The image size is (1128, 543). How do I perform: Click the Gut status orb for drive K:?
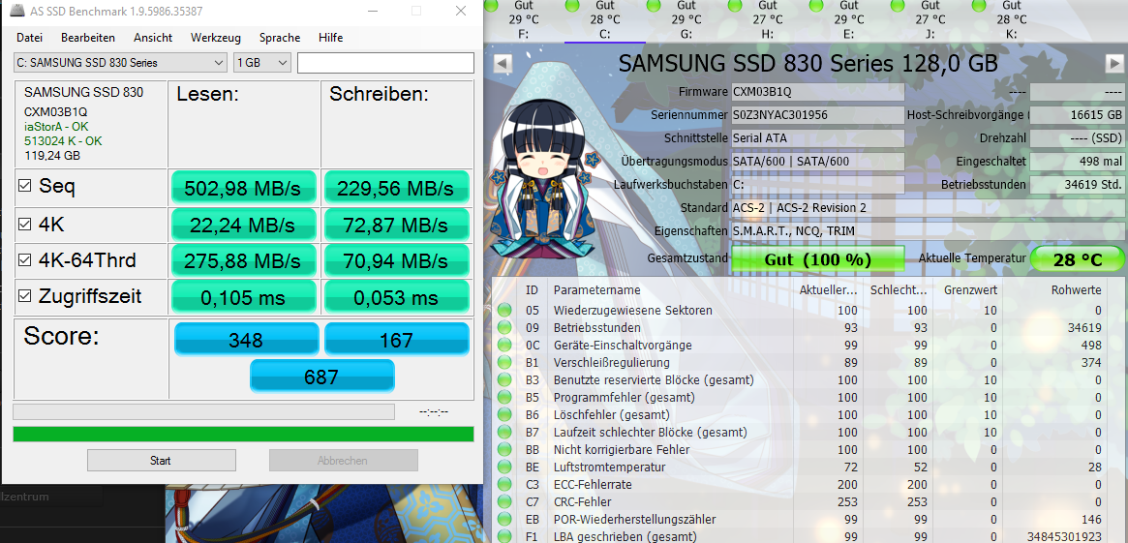(x=979, y=5)
